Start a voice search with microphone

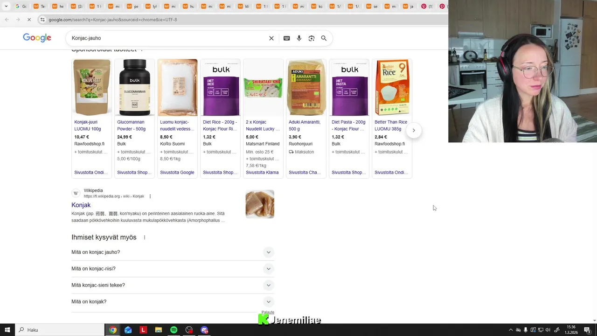(299, 38)
